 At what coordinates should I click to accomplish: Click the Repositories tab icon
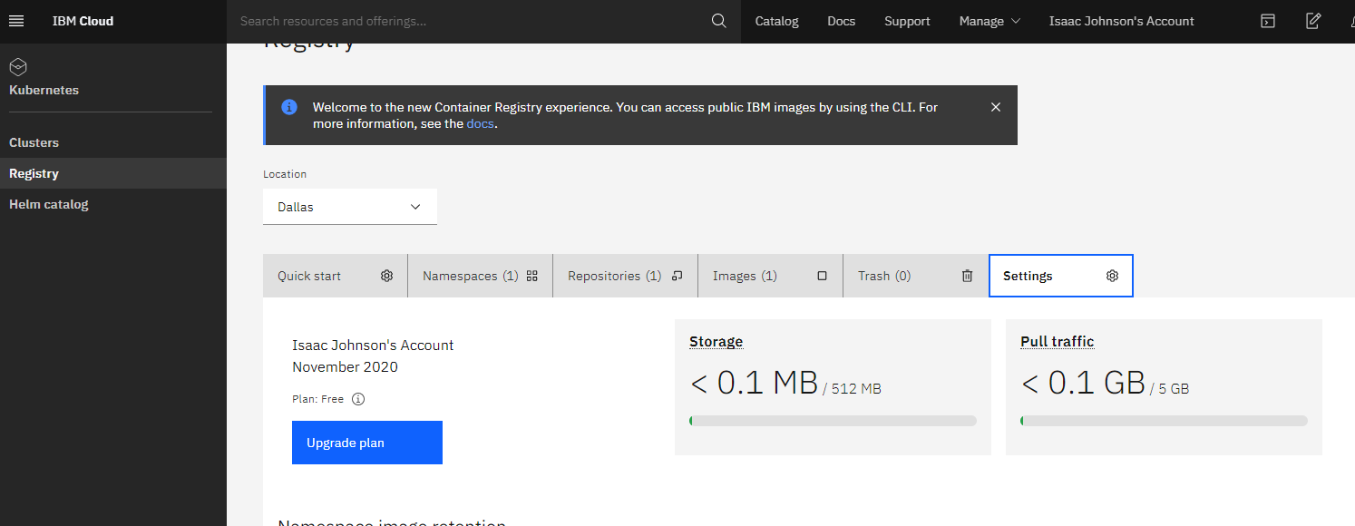677,276
